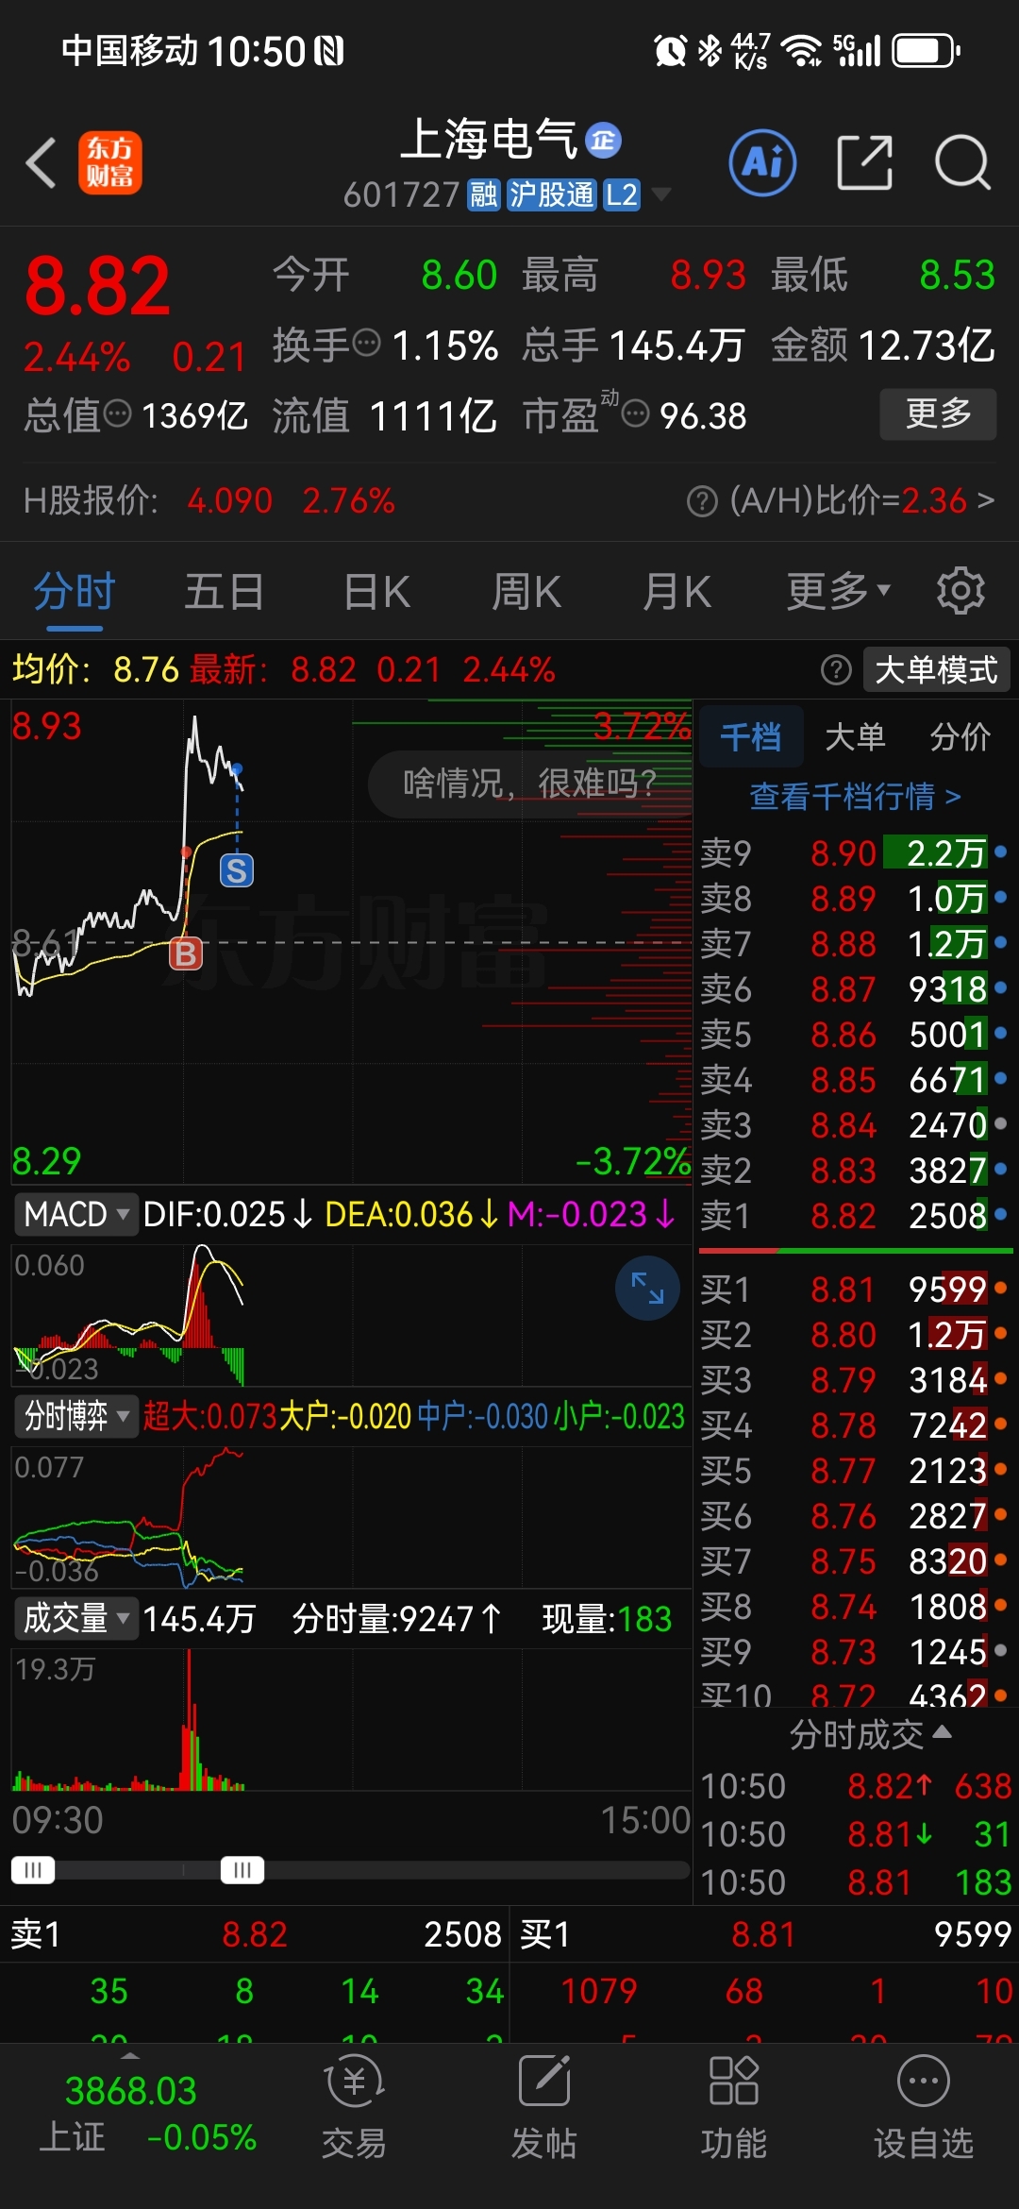This screenshot has width=1019, height=2209.
Task: Select 买4 row at 8.78
Action: pyautogui.click(x=855, y=1425)
